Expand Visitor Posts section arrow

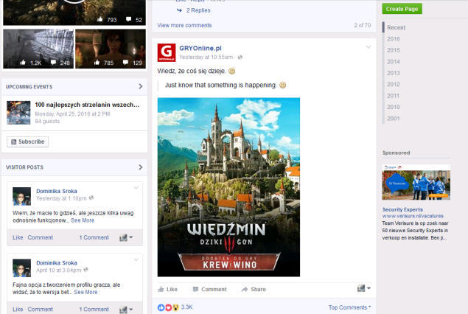[x=141, y=167]
